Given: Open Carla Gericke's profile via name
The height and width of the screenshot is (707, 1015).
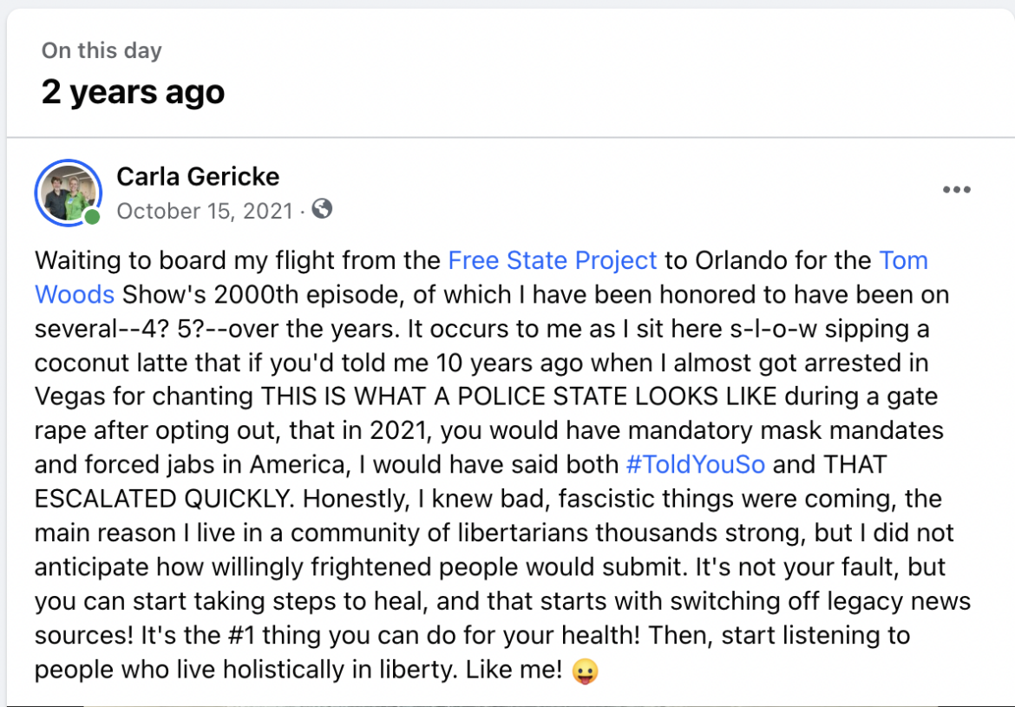Looking at the screenshot, I should pos(198,177).
